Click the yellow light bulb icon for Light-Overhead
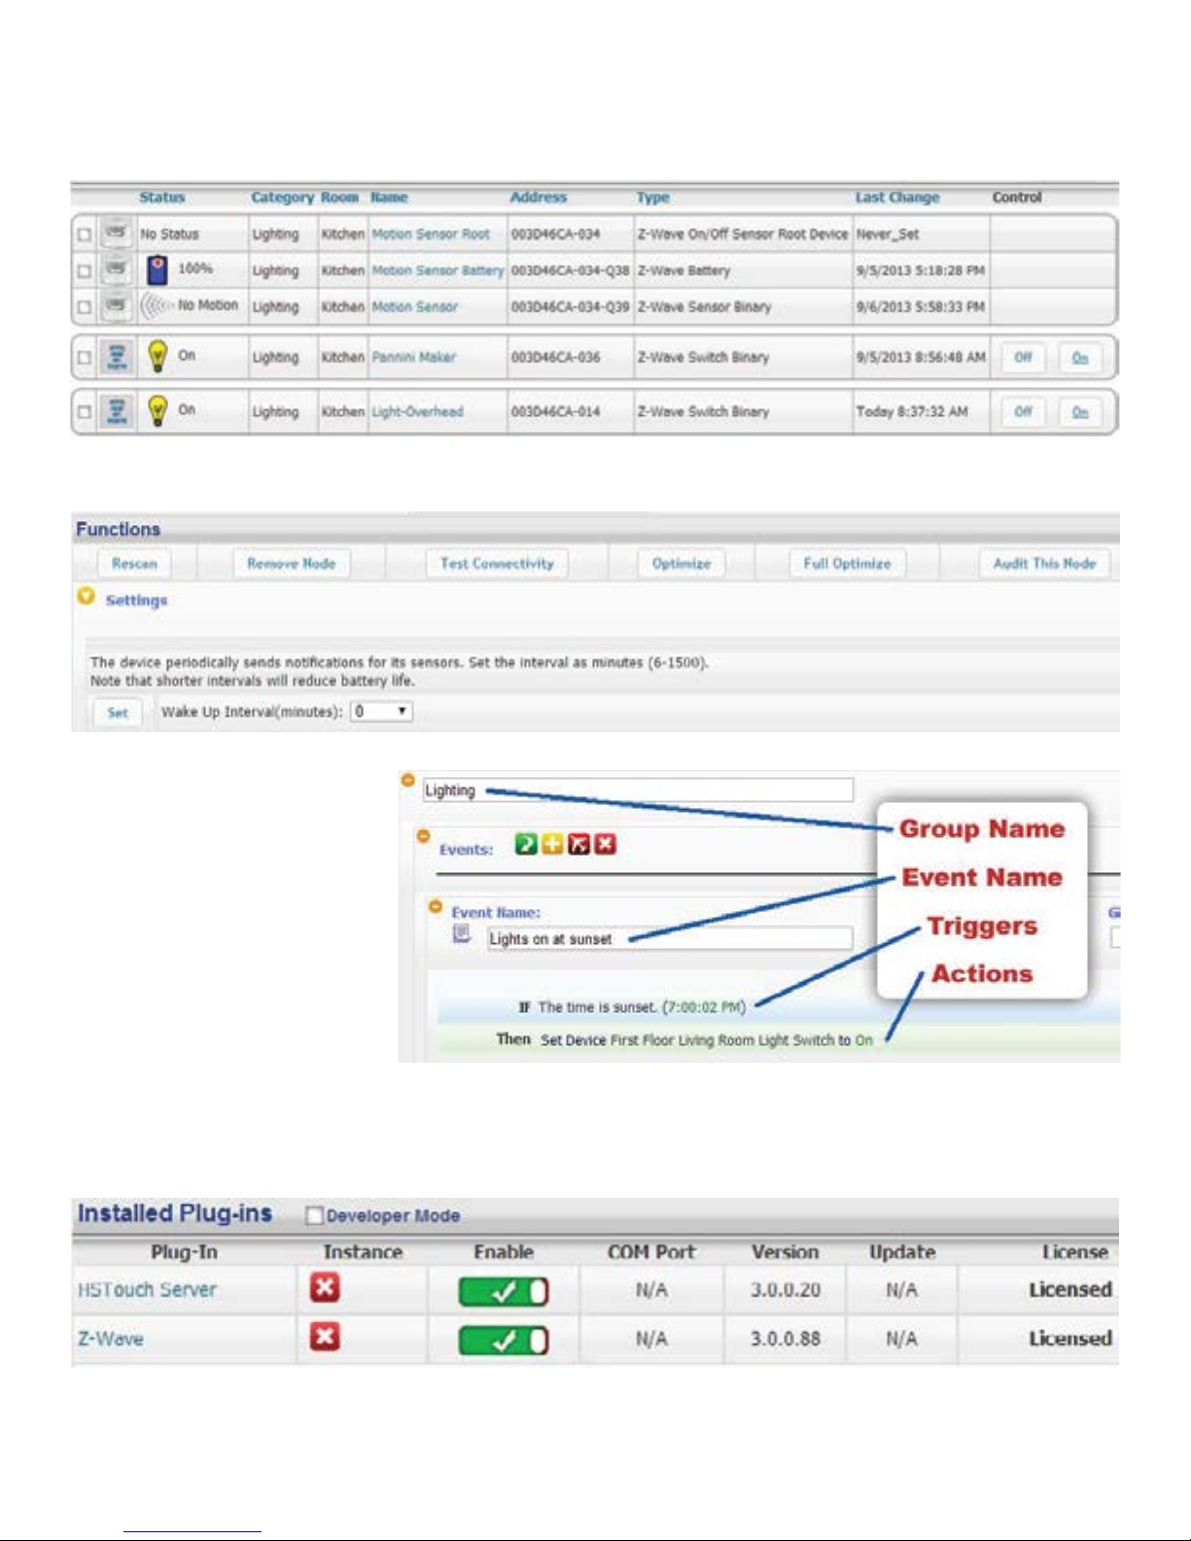 pyautogui.click(x=158, y=411)
